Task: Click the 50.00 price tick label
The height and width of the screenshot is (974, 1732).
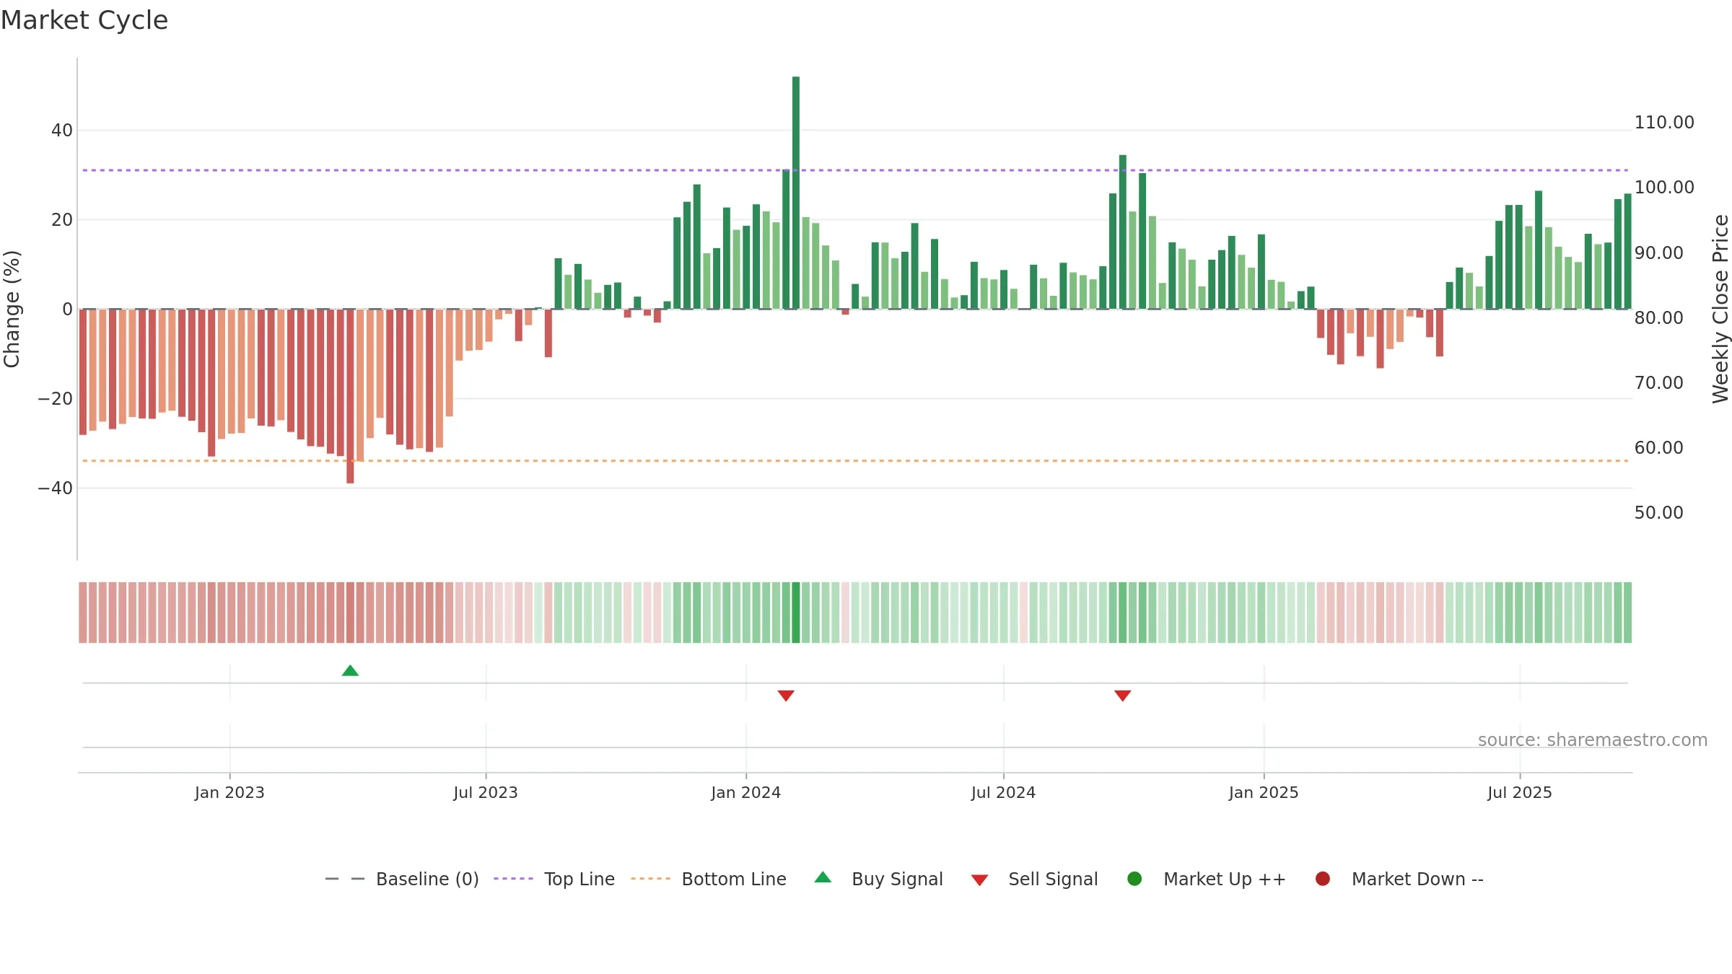Action: point(1659,513)
